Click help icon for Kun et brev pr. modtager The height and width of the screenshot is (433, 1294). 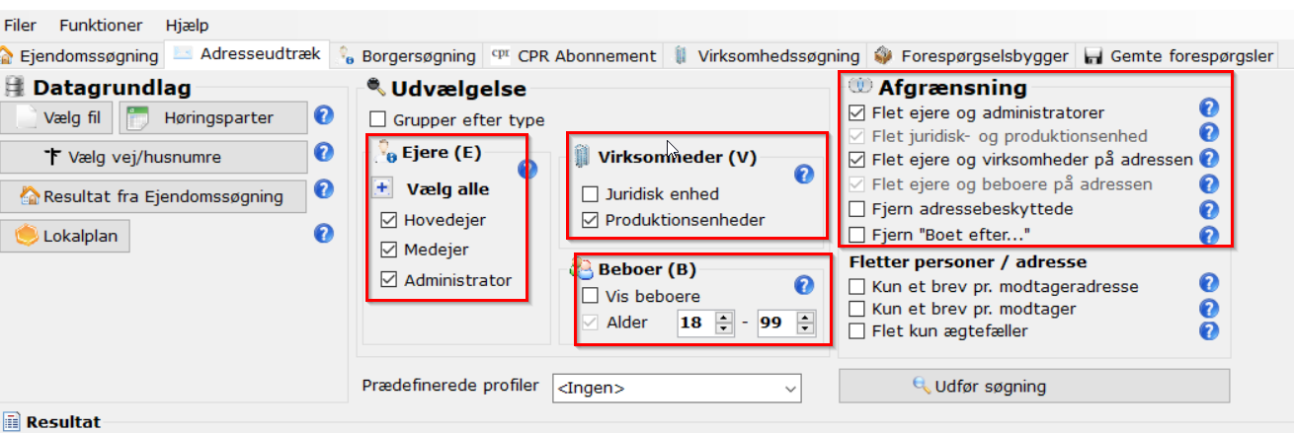(x=1207, y=309)
